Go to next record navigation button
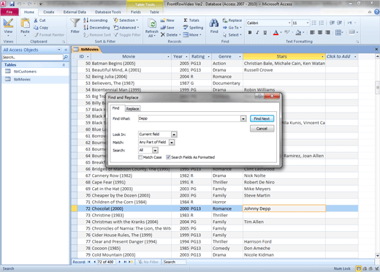Screen dimensions: 380x272 (119, 262)
